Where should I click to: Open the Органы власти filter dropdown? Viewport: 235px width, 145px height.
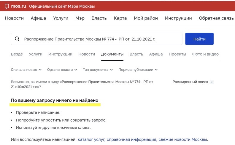[62, 70]
